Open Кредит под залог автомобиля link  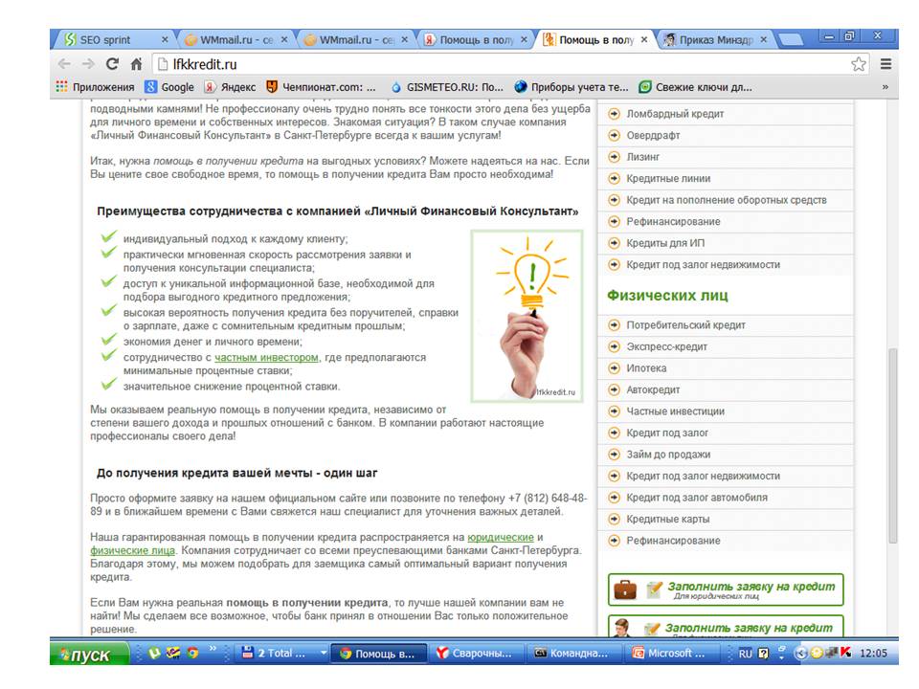tap(697, 498)
